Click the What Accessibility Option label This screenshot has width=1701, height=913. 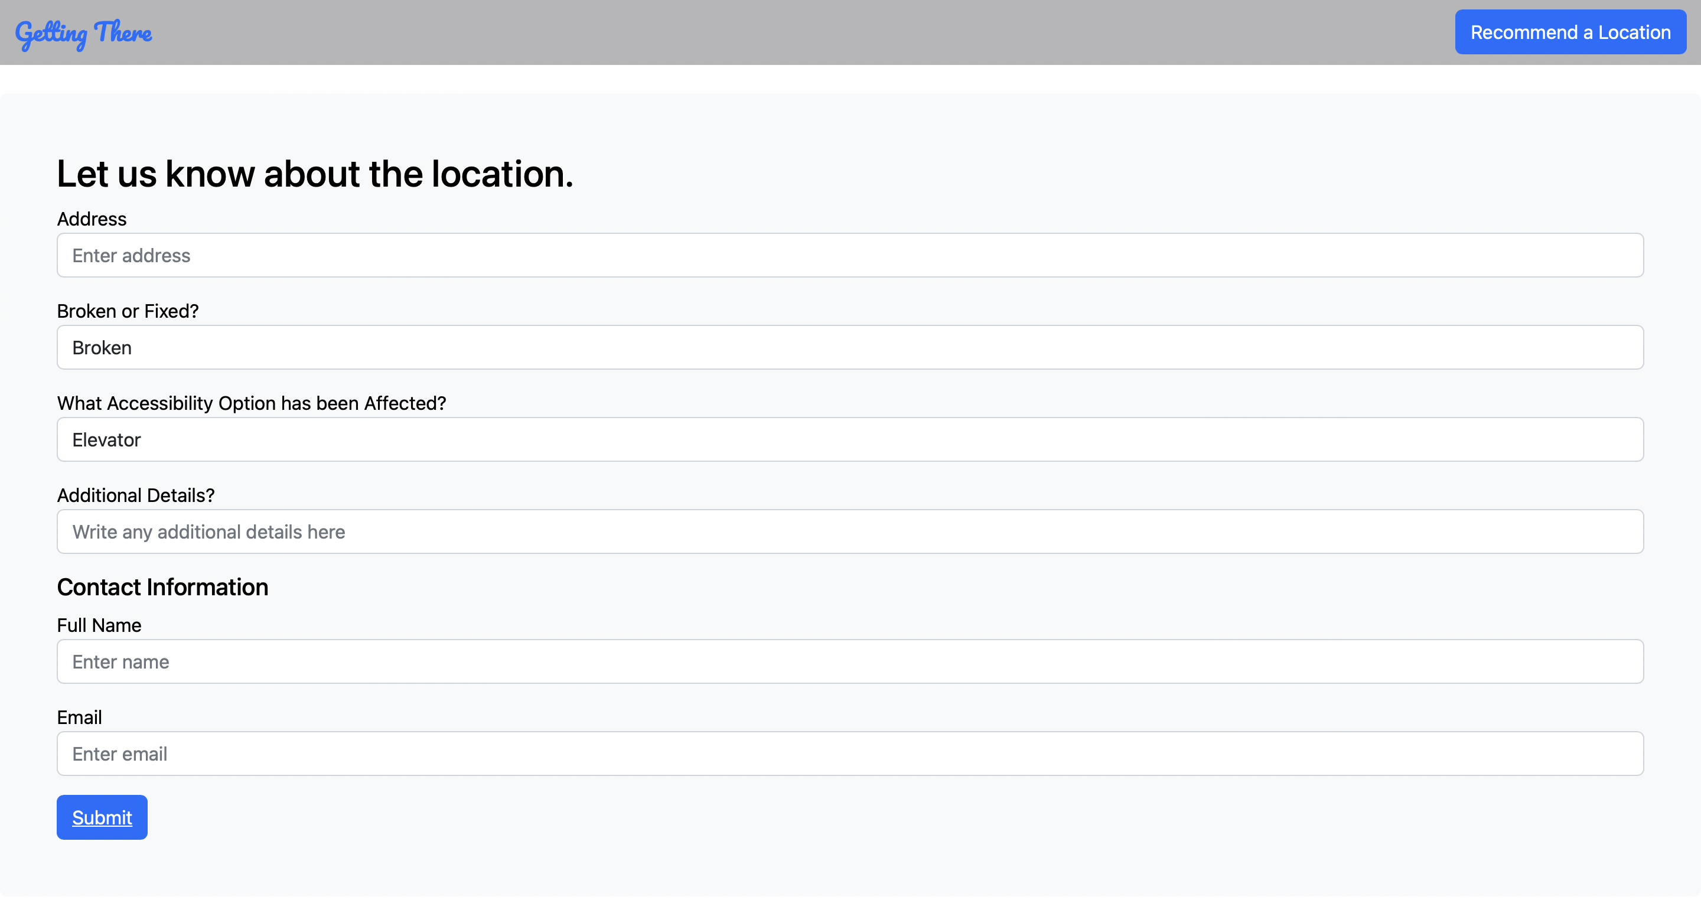coord(252,403)
